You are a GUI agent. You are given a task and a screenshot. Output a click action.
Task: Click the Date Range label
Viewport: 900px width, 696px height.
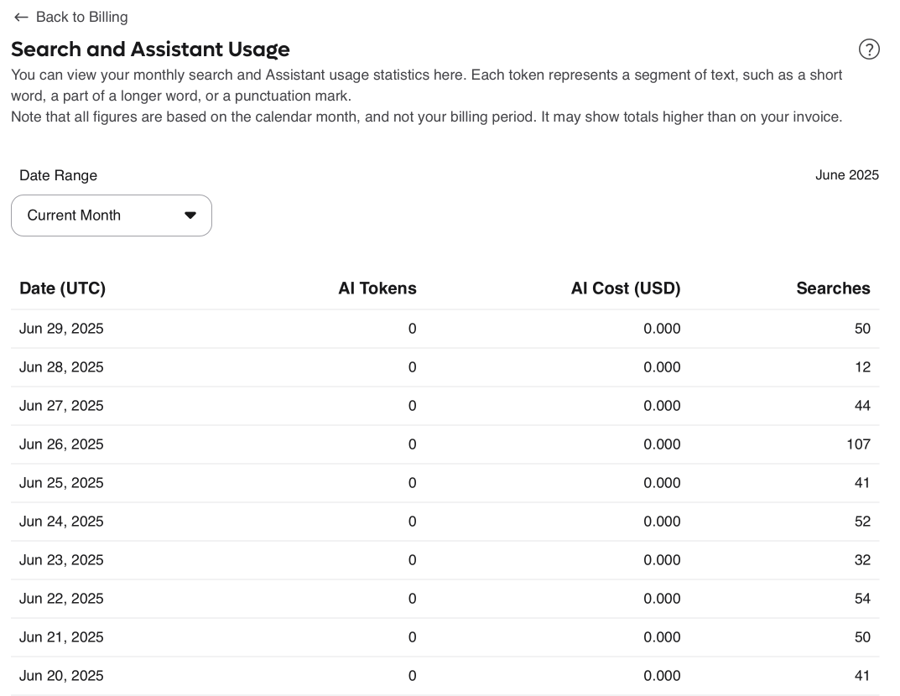click(x=58, y=174)
